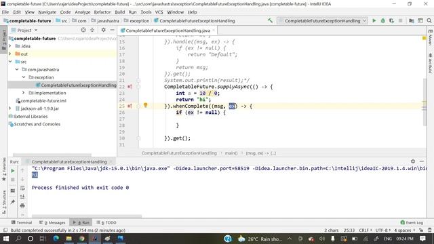This screenshot has height=244, width=434.
Task: Click print icon in Run panel
Action: (22, 205)
